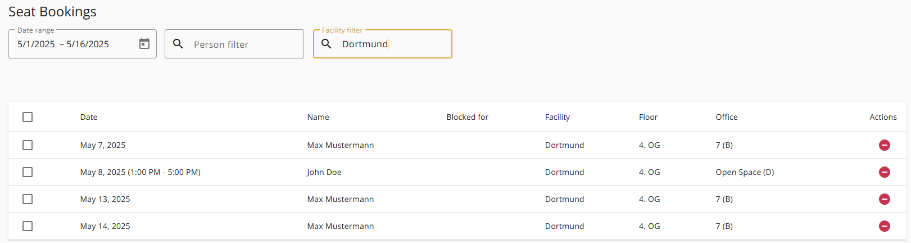Screen dimensions: 911x243
Task: Sort by the Name column header
Action: 318,117
